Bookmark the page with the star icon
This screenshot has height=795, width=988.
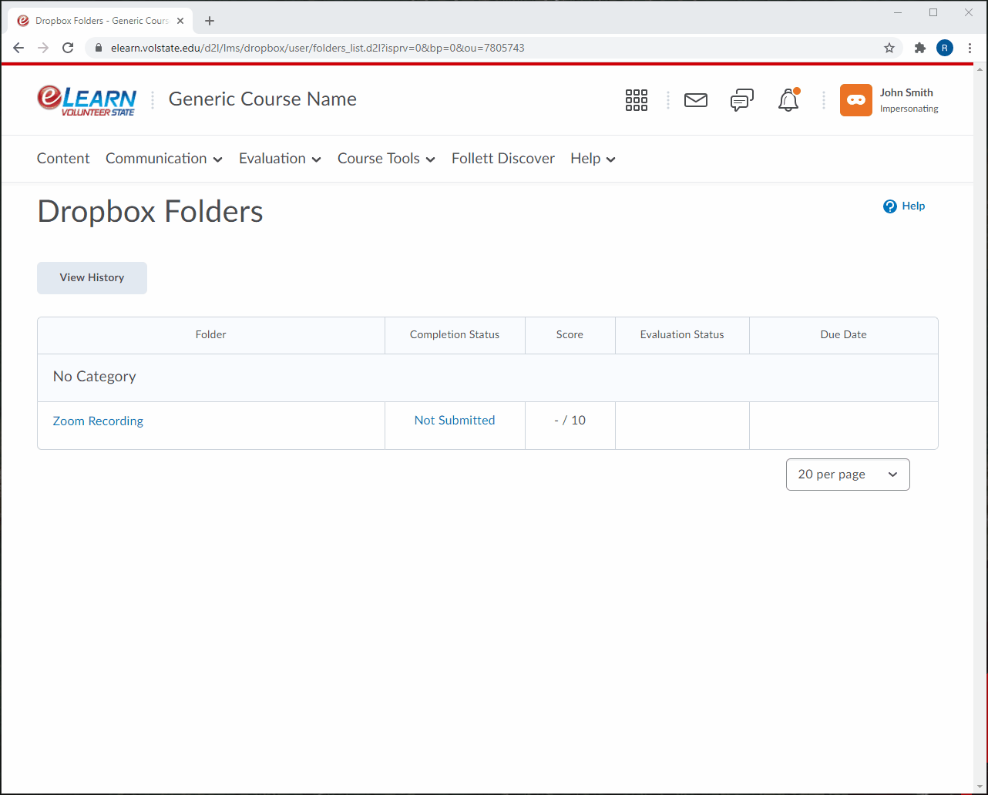click(889, 47)
